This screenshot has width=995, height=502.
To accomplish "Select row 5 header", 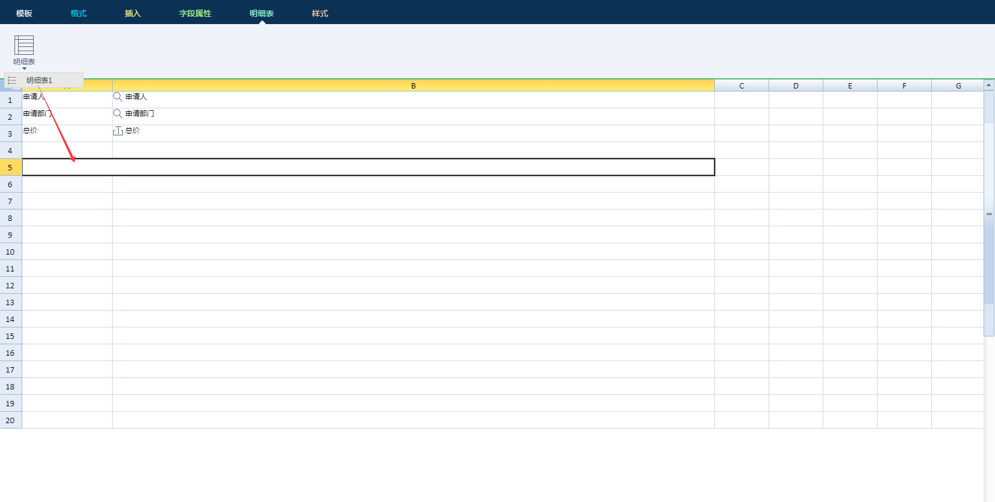I will 10,167.
